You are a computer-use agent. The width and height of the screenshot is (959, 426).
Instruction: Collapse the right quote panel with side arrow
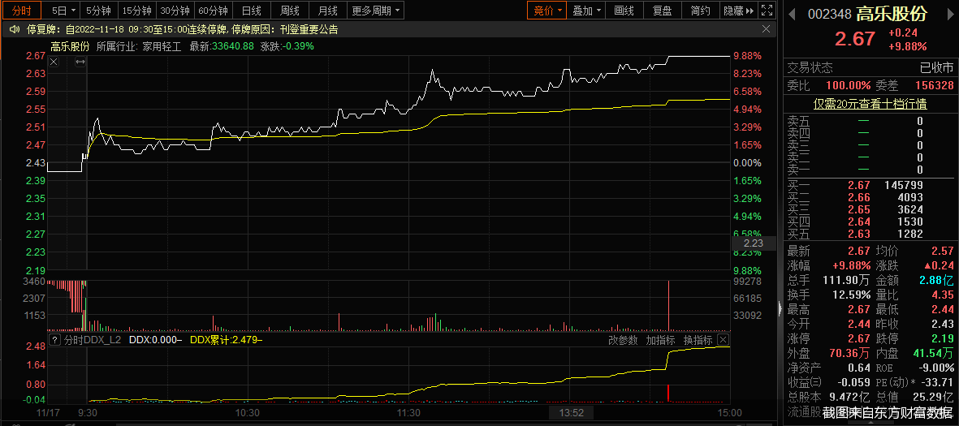tap(780, 308)
